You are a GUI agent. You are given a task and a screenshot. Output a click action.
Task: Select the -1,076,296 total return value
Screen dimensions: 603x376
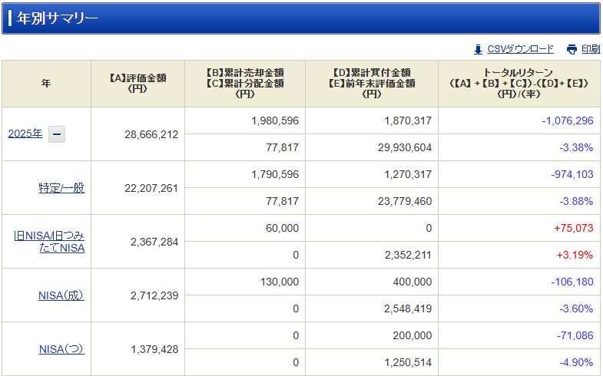[x=568, y=120]
